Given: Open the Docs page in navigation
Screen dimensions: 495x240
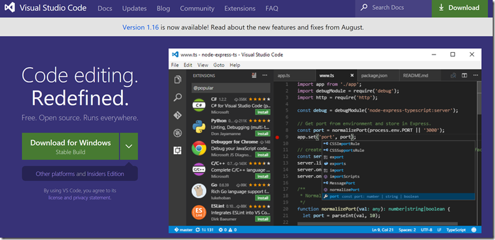Looking at the screenshot, I should pos(105,8).
